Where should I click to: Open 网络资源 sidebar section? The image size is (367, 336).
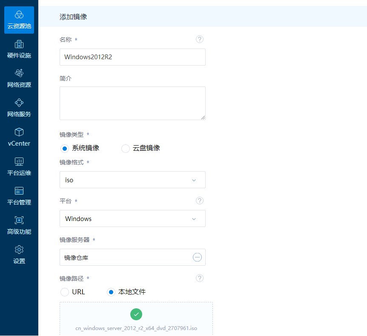click(19, 79)
